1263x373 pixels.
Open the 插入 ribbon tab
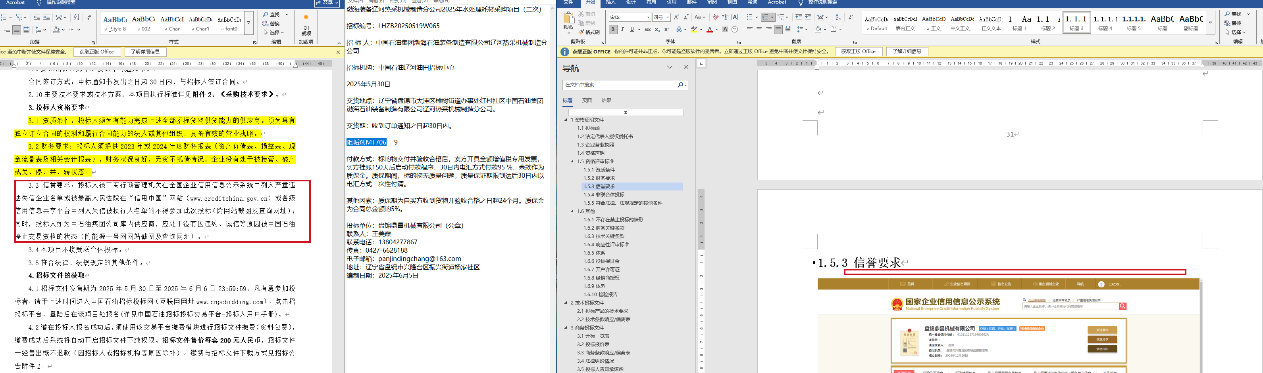click(x=610, y=2)
